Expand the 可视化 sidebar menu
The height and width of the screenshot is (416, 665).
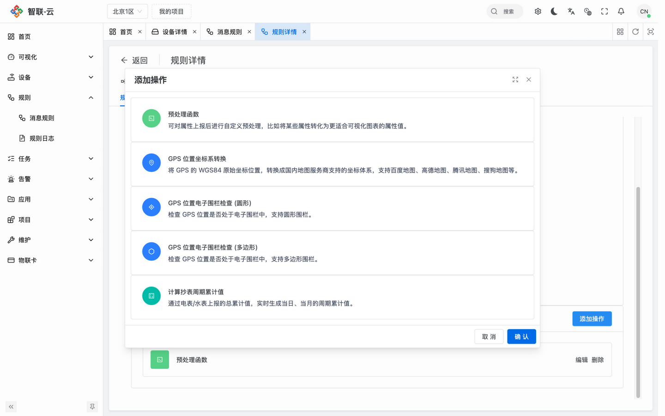(51, 57)
